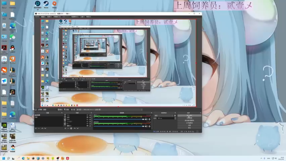Remove selected source with minus icon
Screen dimensions: 286x161
tap(68, 128)
